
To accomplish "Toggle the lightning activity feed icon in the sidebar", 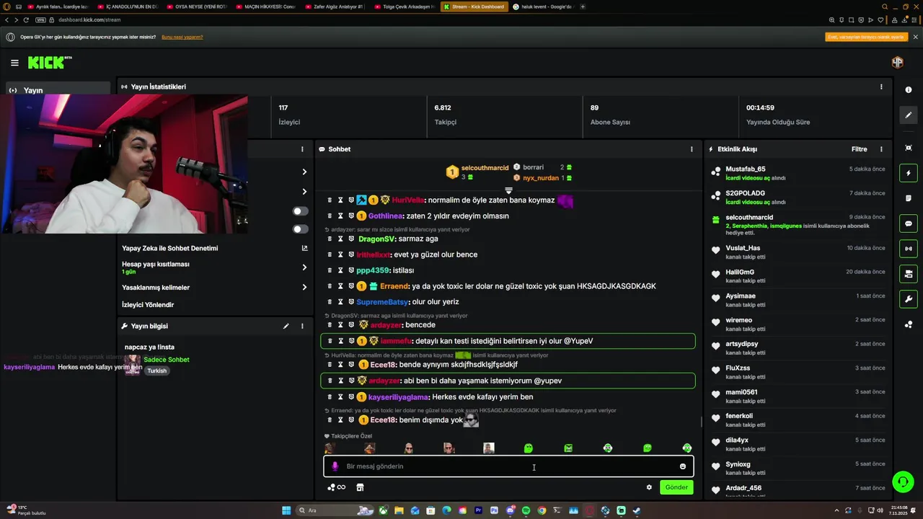I will tap(909, 173).
